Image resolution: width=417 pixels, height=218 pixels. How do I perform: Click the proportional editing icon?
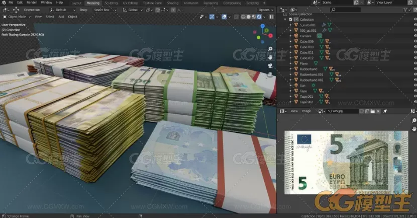[x=173, y=10]
